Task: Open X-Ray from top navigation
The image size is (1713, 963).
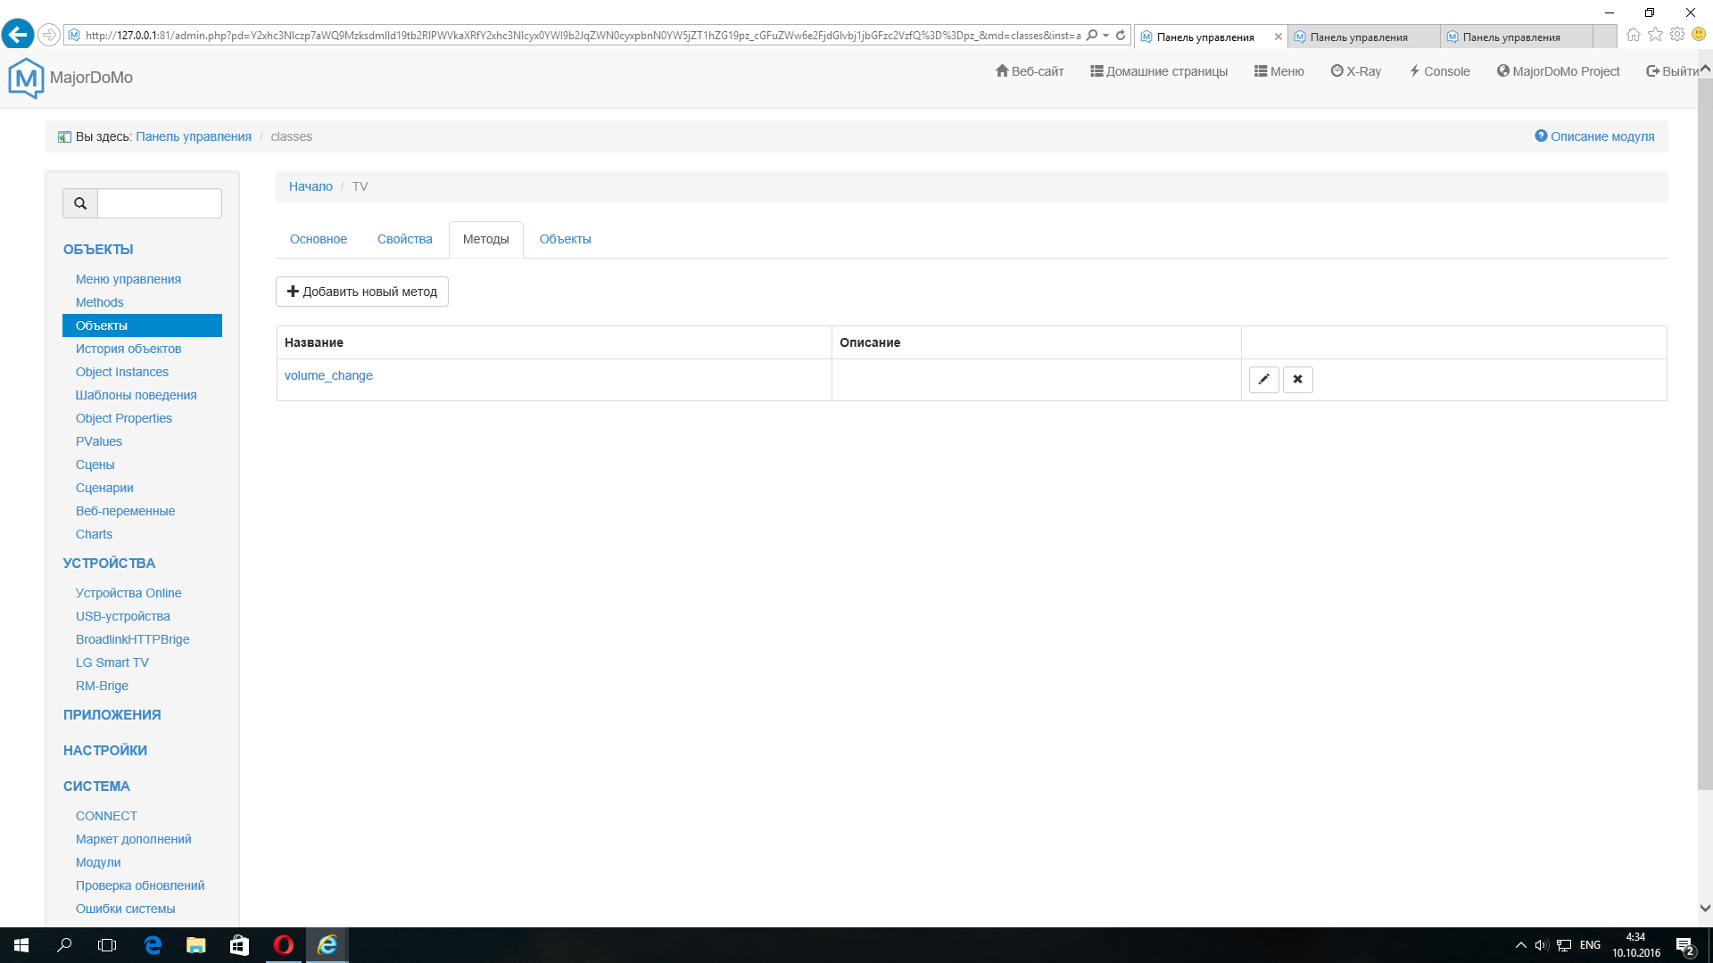Action: [1355, 71]
